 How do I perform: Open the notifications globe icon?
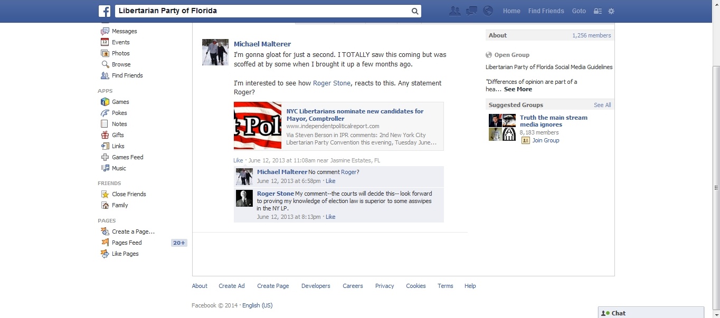click(x=488, y=11)
